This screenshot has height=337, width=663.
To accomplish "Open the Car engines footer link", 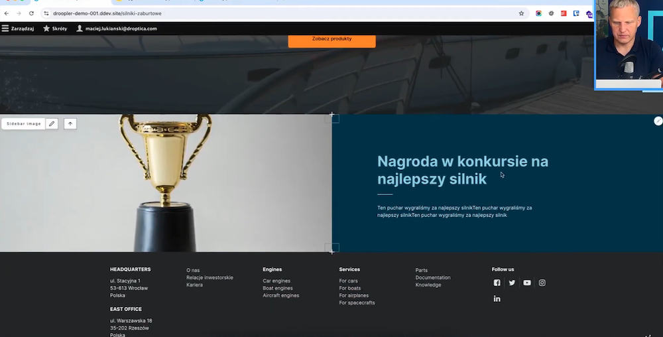I will pos(276,281).
